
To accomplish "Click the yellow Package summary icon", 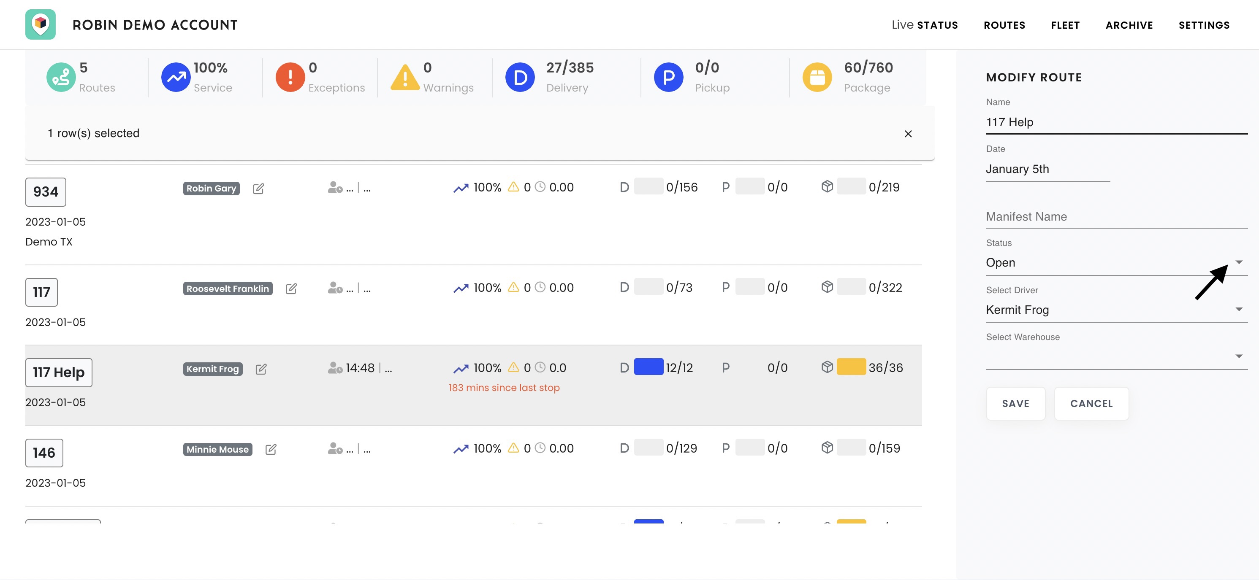I will pyautogui.click(x=817, y=77).
